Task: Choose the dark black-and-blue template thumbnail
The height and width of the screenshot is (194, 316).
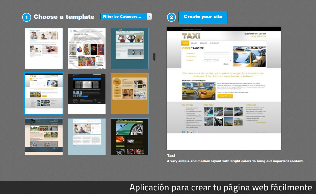Action: coord(87,93)
